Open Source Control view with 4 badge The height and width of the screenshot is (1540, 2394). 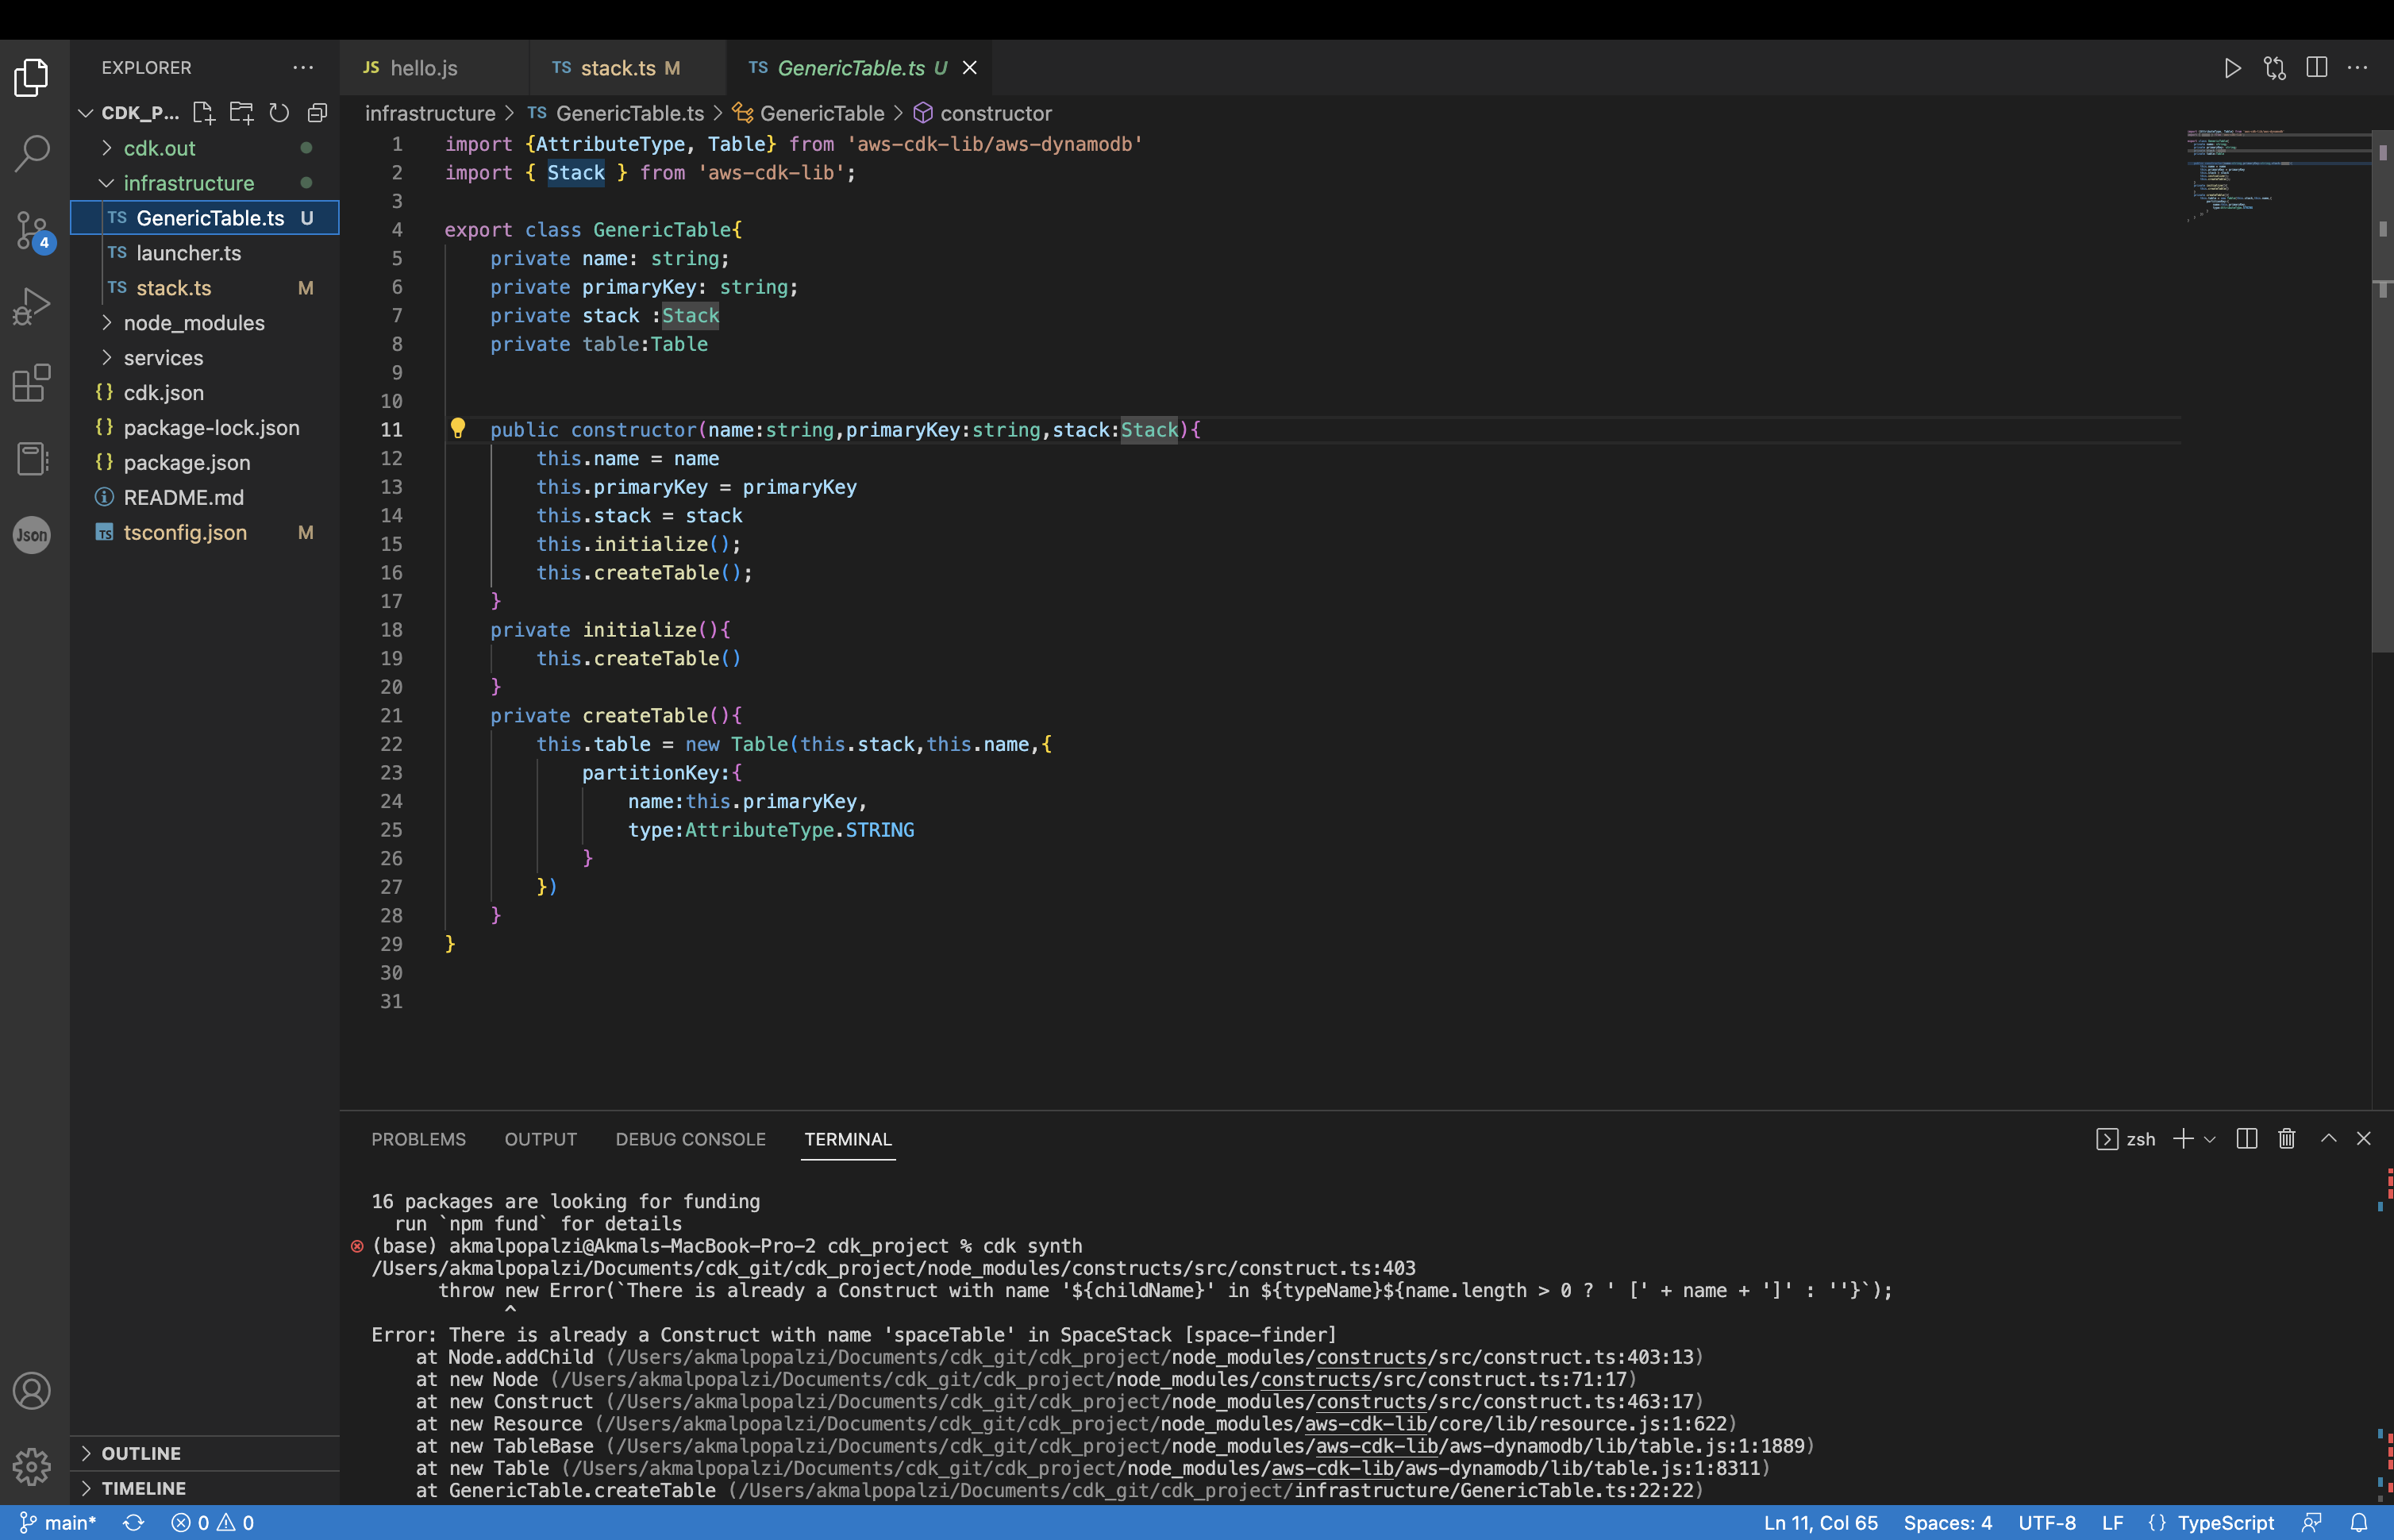coord(32,230)
